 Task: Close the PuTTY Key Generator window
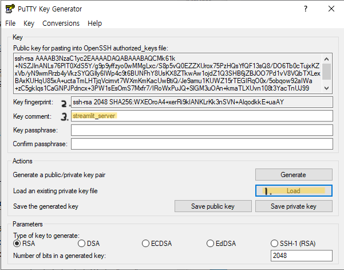click(331, 9)
